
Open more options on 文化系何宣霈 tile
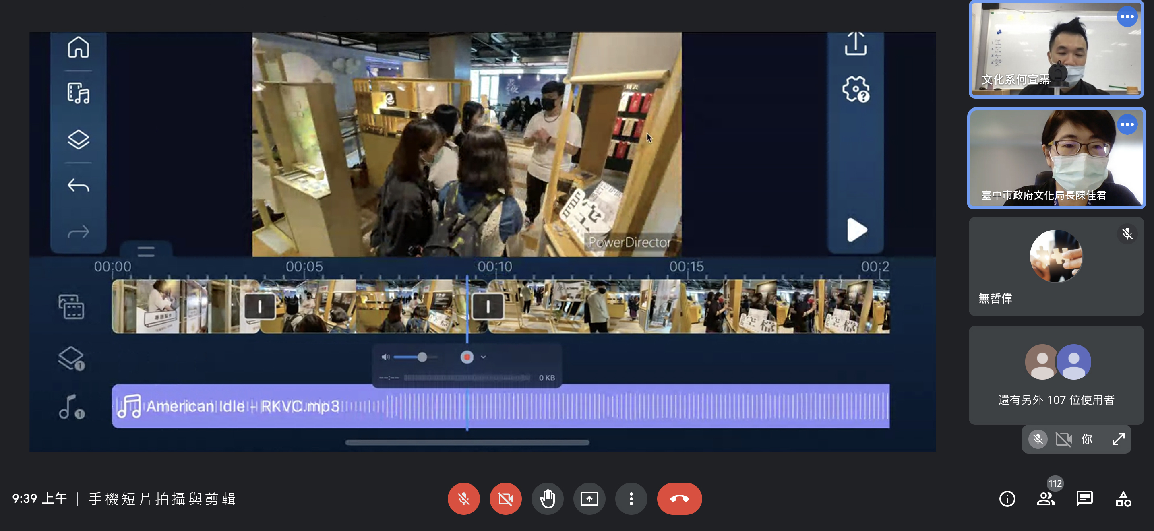coord(1127,17)
